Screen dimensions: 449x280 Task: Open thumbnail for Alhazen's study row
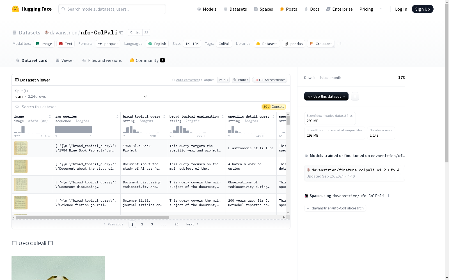pos(21,166)
